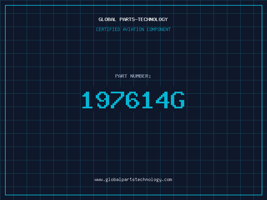Click the word PART above the number
This screenshot has height=200, width=267.
(121, 76)
